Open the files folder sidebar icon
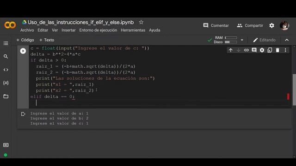This screenshot has width=296, height=166. pos(6,96)
